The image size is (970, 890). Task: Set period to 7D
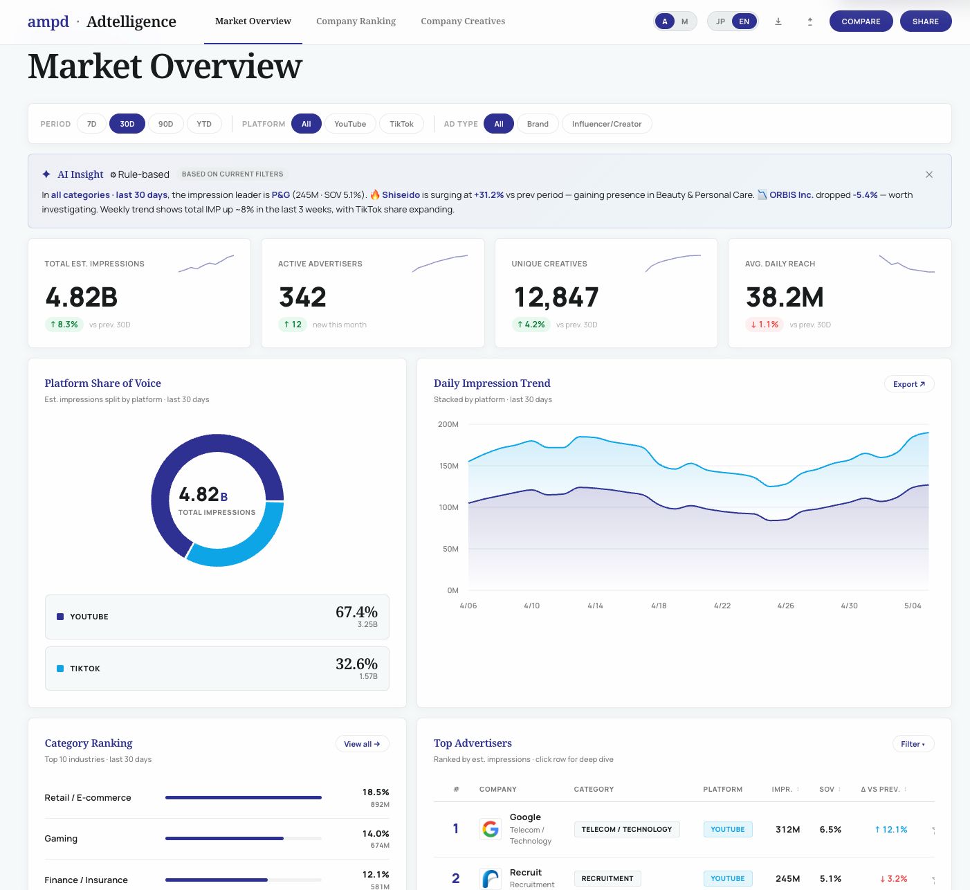pyautogui.click(x=91, y=124)
